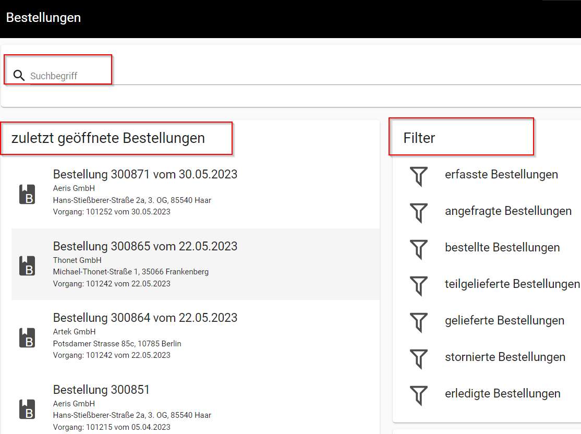Filter by teilgelieferte Bestellungen
Viewport: 581px width, 434px height.
(512, 284)
